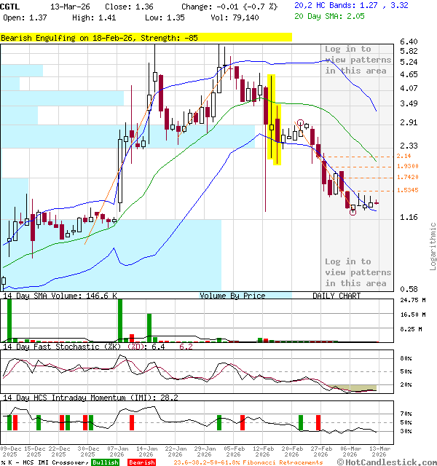Open the HotCandlestick.com watermark link
Screen dimensions: 437x466
[385, 462]
